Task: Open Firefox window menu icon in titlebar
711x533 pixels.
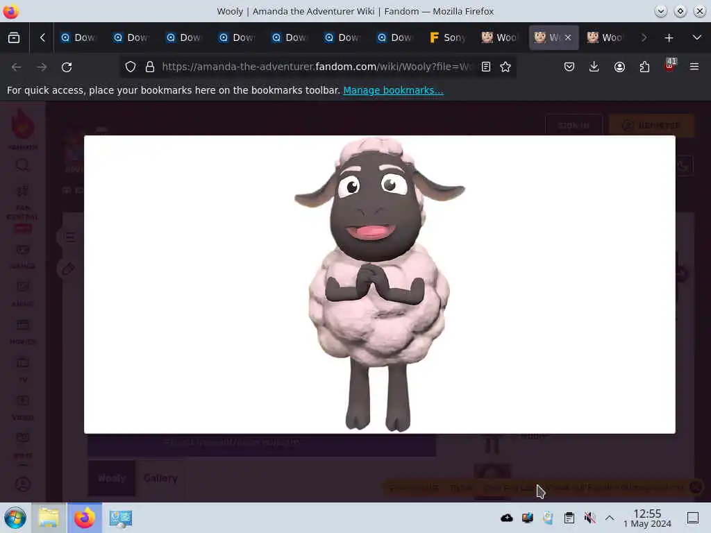Action: click(x=10, y=11)
